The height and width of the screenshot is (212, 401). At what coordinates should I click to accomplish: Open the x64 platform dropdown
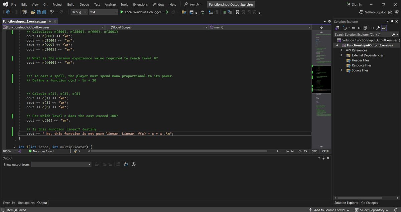[x=103, y=12]
